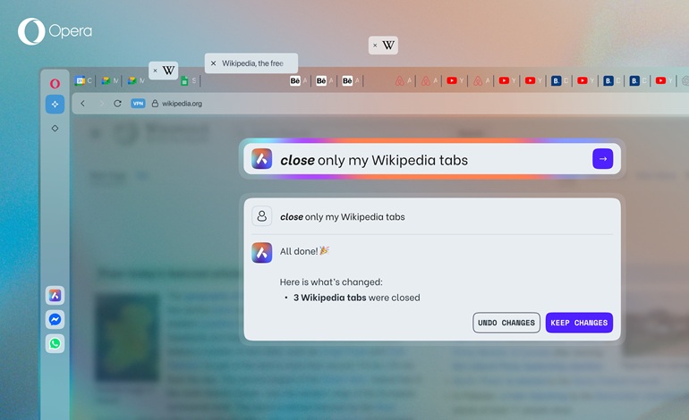Submit command with the purple arrow button
The image size is (689, 420).
pos(603,159)
